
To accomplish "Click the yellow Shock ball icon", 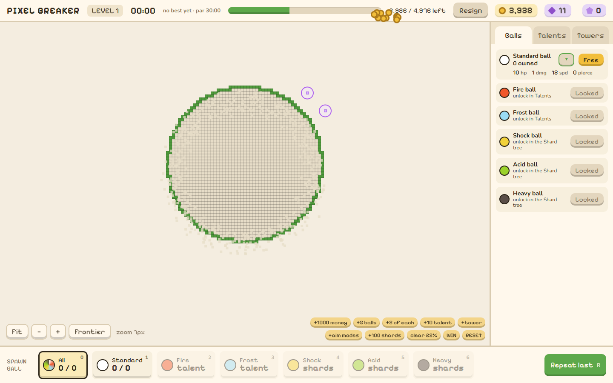I will click(x=504, y=142).
